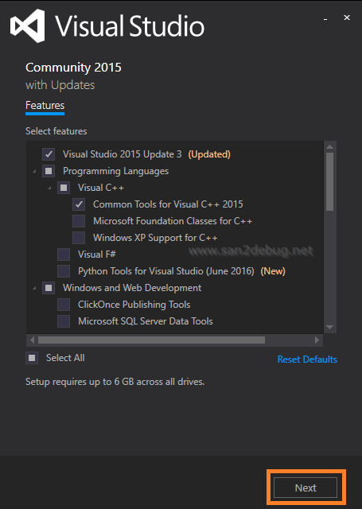Viewport: 362px width, 509px height.
Task: Collapse the Programming Languages tree node
Action: (x=34, y=171)
